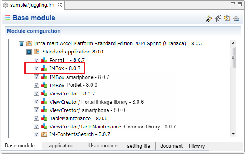Click the gear settings toolbar icon
Screen dimensions: 245x154
point(236,18)
